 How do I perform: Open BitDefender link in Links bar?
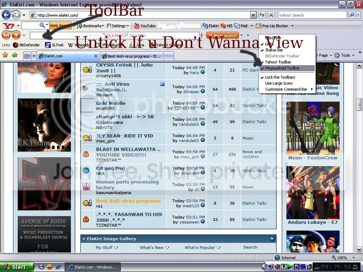click(26, 45)
